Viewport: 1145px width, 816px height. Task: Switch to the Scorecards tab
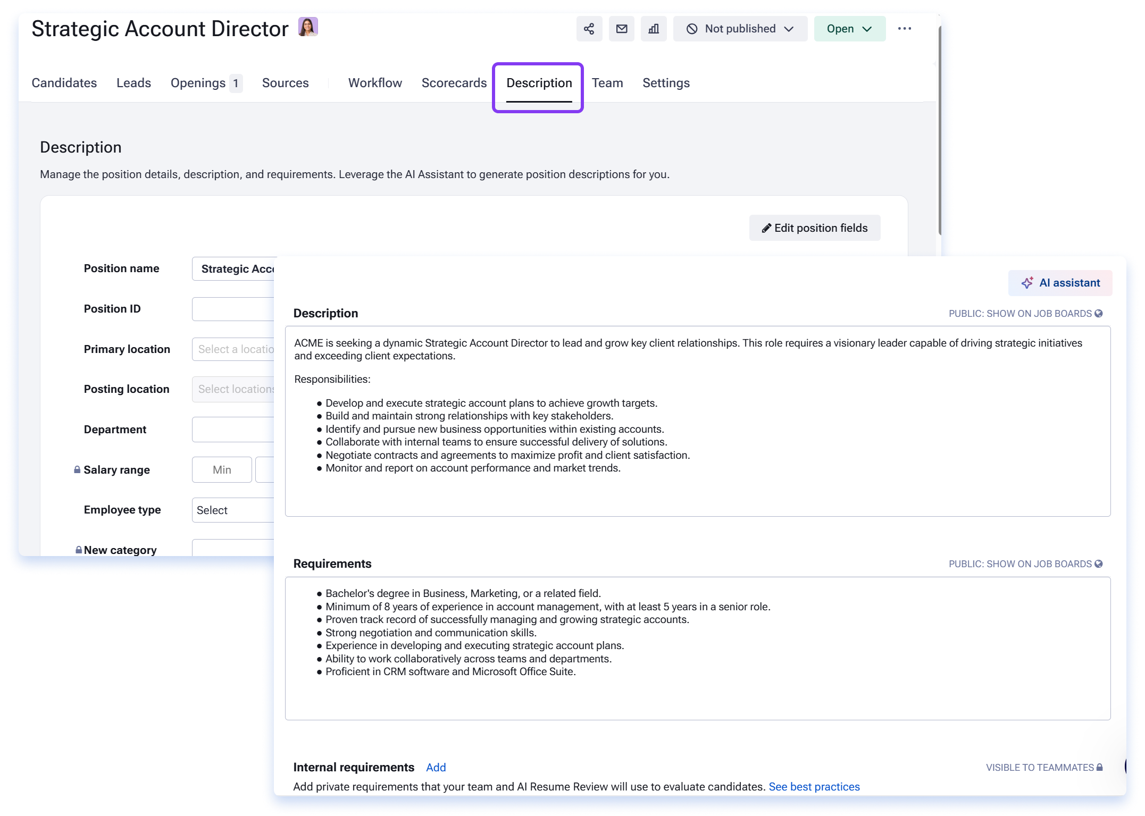point(454,83)
